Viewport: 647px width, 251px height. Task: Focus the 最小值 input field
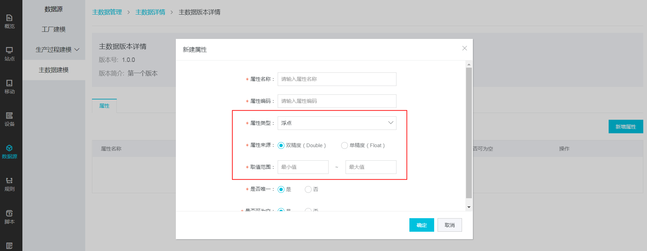coord(303,167)
